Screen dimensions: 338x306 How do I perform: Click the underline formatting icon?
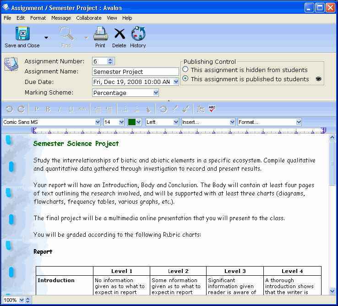[x=71, y=109]
